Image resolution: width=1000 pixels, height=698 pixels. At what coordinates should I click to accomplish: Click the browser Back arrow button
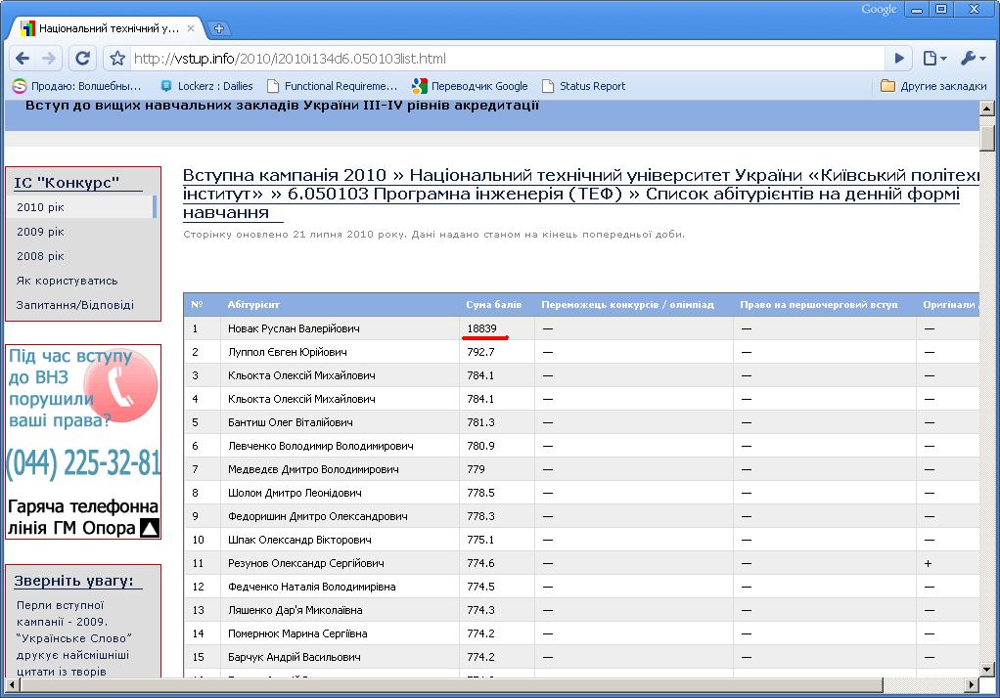tap(23, 58)
